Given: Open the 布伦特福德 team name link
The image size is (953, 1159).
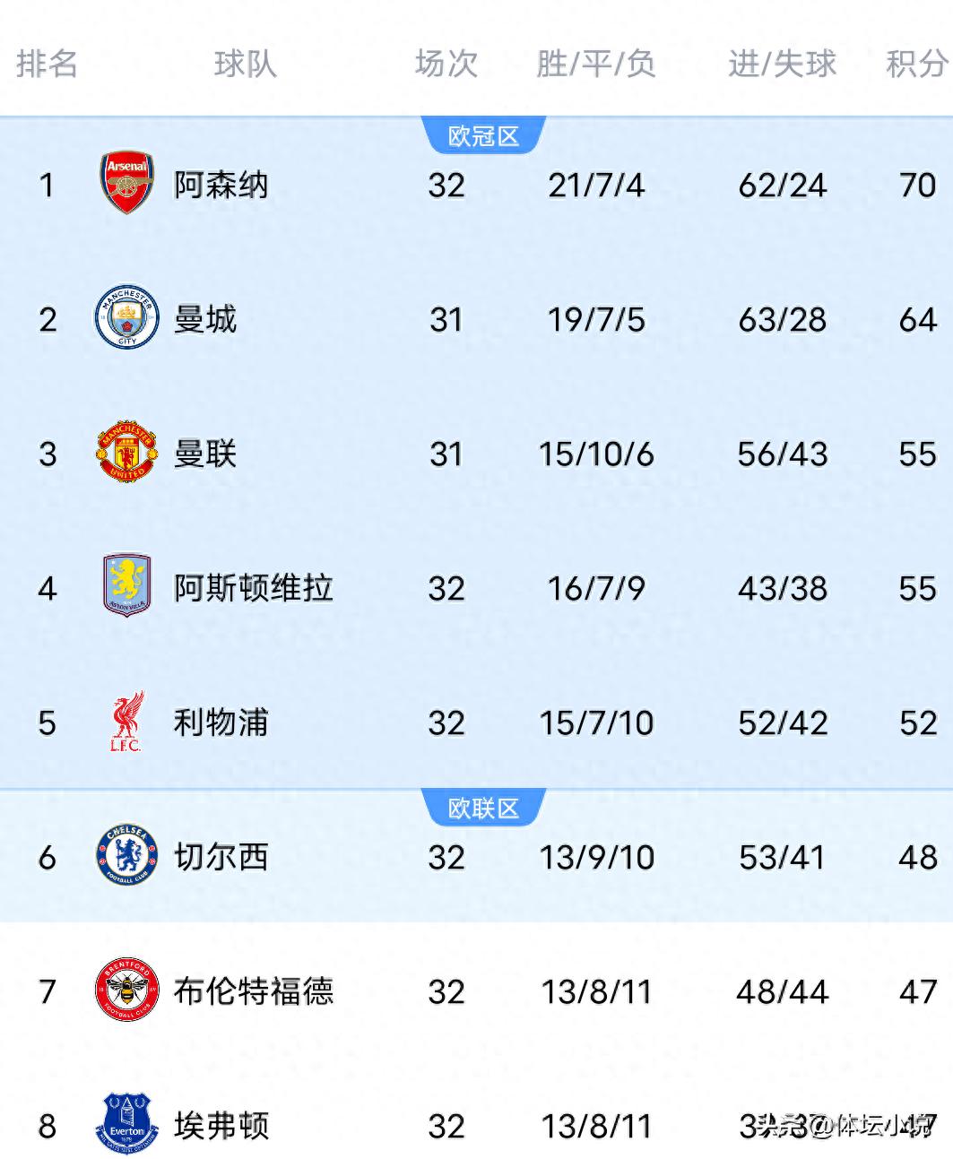Looking at the screenshot, I should (x=254, y=992).
